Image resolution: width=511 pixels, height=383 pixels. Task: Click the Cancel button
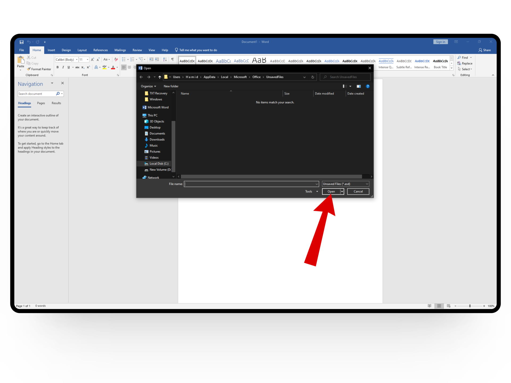coord(358,191)
